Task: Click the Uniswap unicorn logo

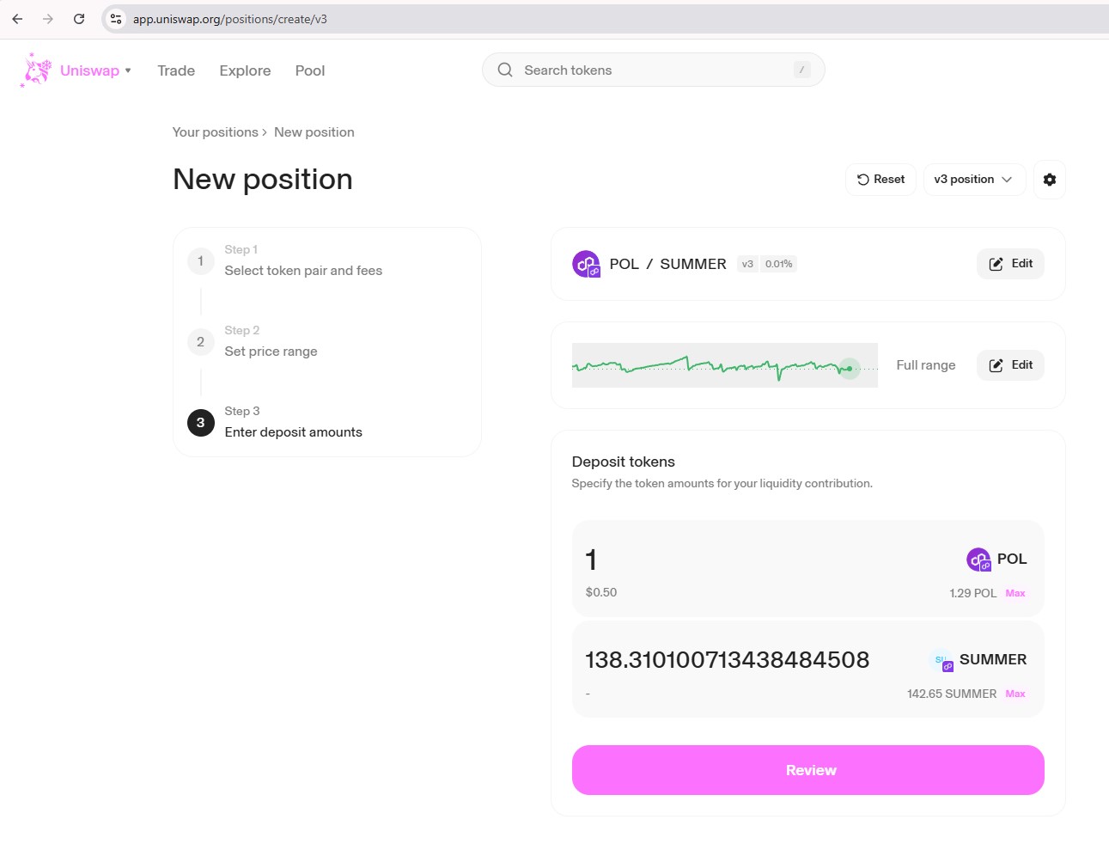Action: [36, 70]
